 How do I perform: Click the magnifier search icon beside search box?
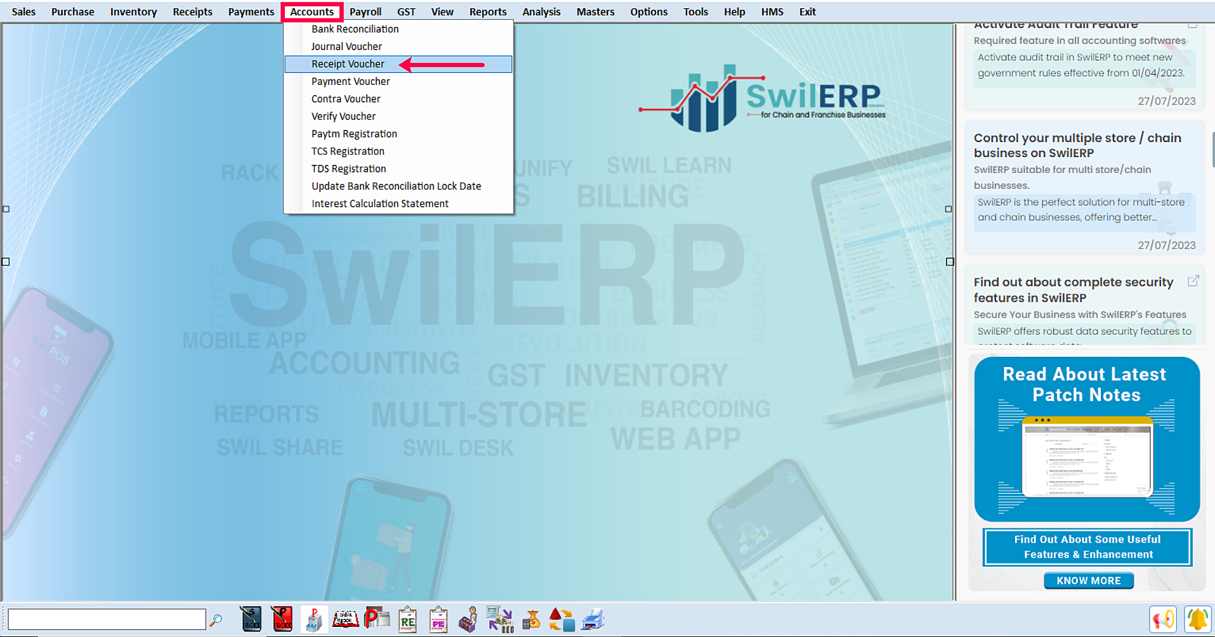[x=216, y=620]
